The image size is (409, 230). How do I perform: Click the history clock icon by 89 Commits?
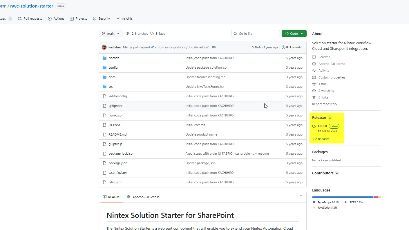point(283,47)
